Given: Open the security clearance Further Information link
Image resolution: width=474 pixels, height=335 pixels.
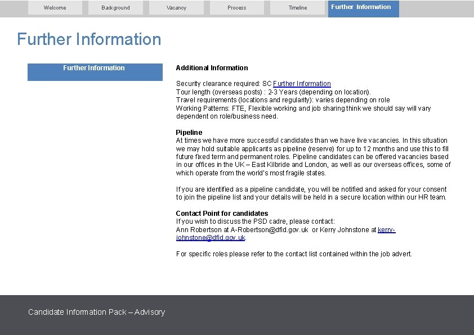Looking at the screenshot, I should [x=302, y=84].
